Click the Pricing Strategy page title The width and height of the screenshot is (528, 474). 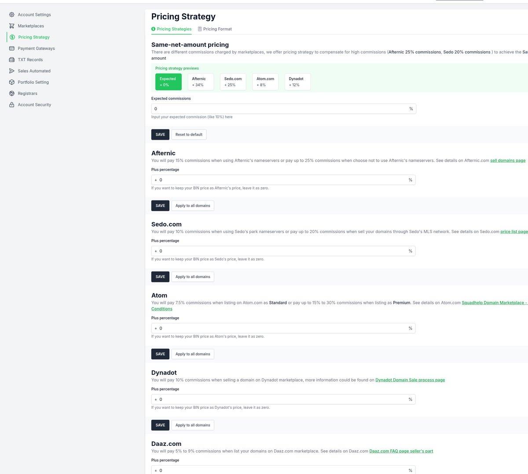click(183, 17)
